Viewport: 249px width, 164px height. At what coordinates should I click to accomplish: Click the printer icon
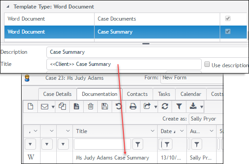pos(133,106)
